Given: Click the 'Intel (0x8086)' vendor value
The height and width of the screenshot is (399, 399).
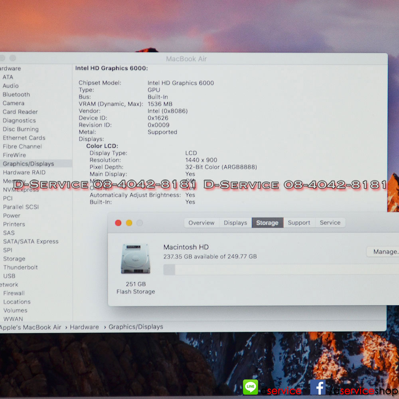Looking at the screenshot, I should pos(168,111).
